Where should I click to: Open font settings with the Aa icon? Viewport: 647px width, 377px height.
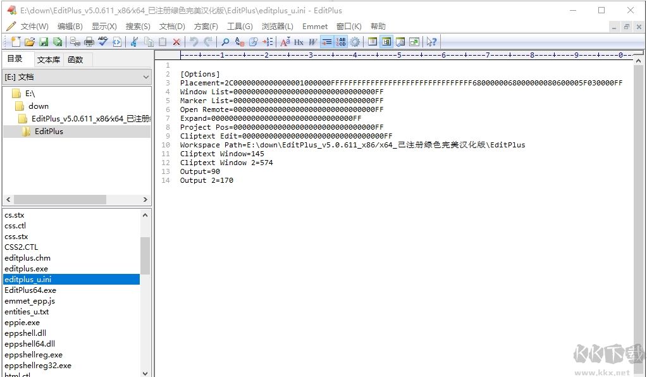[285, 42]
